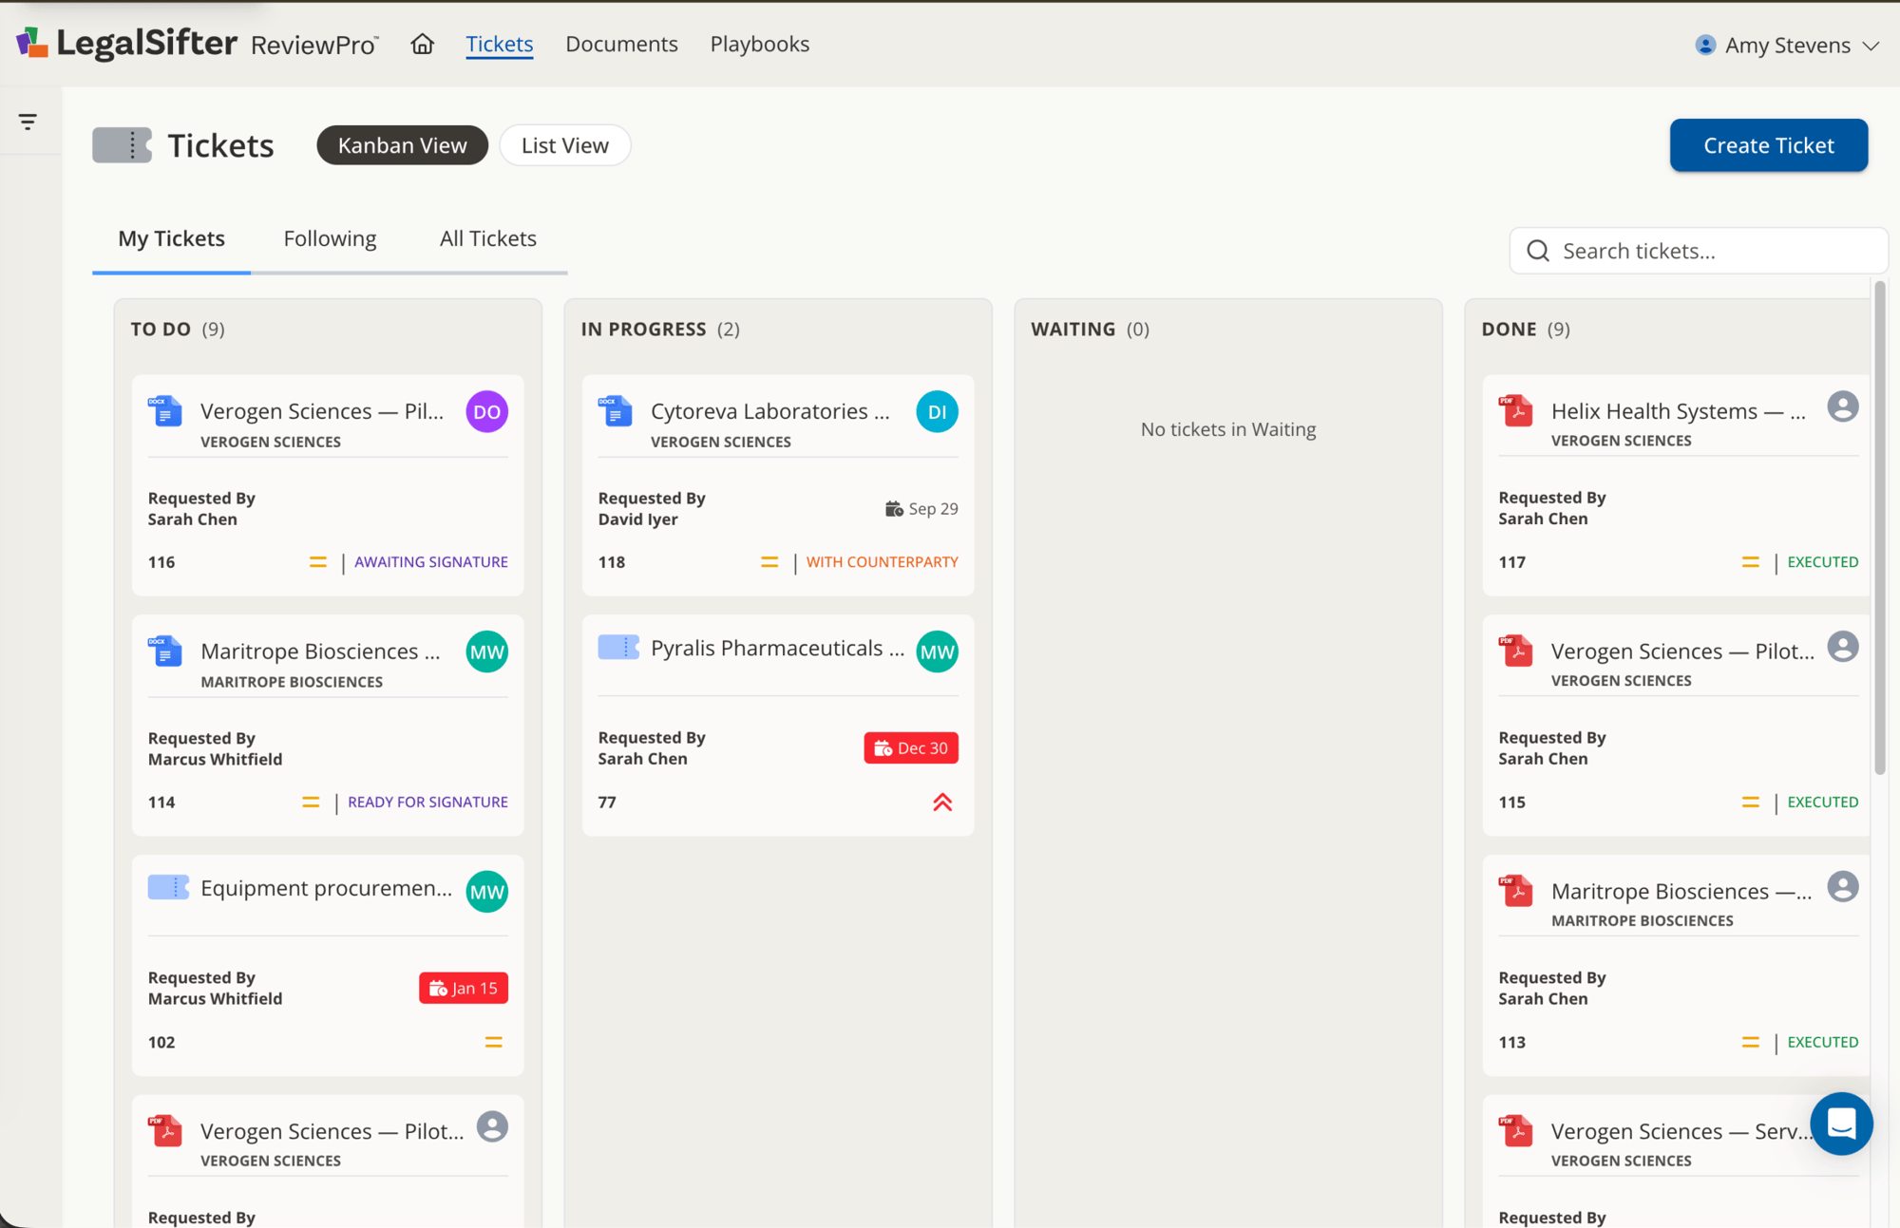Click the DOCX icon on Cytoreva Laboratories card
Screen dimensions: 1900x1228
pyautogui.click(x=616, y=411)
